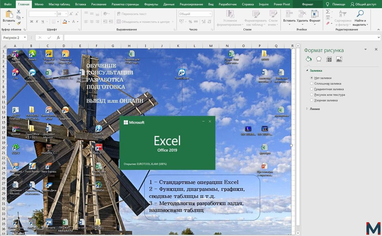Screen dimensions: 382x236
Task: Open the font size 16 dropdown
Action: [x=66, y=14]
